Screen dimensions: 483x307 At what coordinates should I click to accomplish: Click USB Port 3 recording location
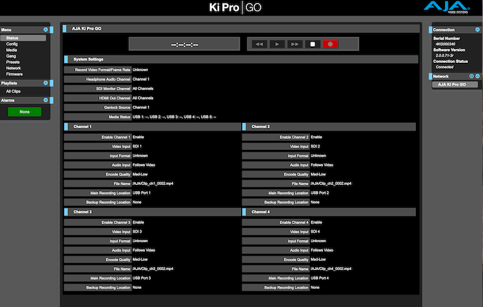(x=142, y=278)
